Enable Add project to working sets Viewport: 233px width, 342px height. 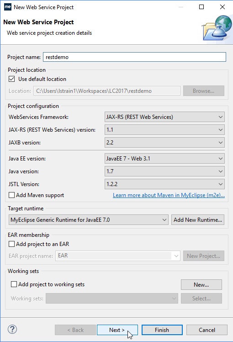click(14, 284)
